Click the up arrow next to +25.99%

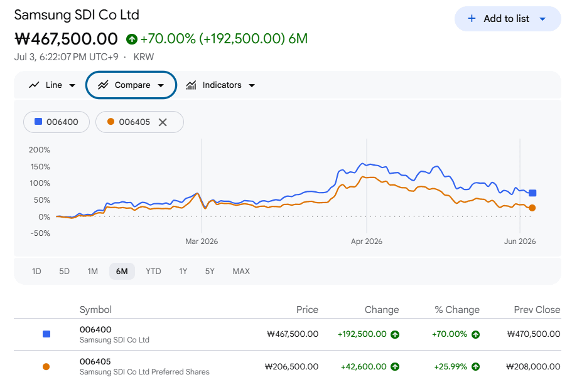click(476, 366)
